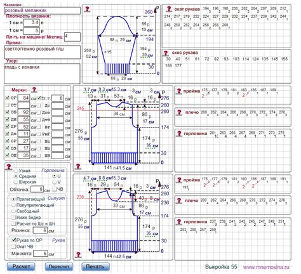Select Широкая neckline width

16,181
